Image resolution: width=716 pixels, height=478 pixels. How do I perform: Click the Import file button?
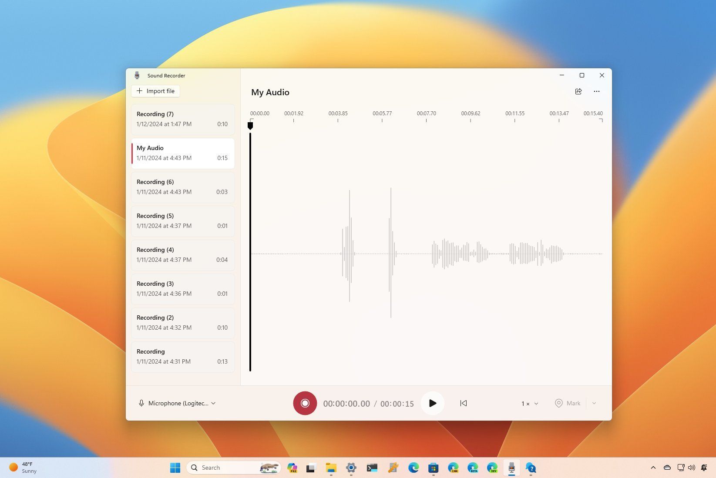pyautogui.click(x=155, y=91)
